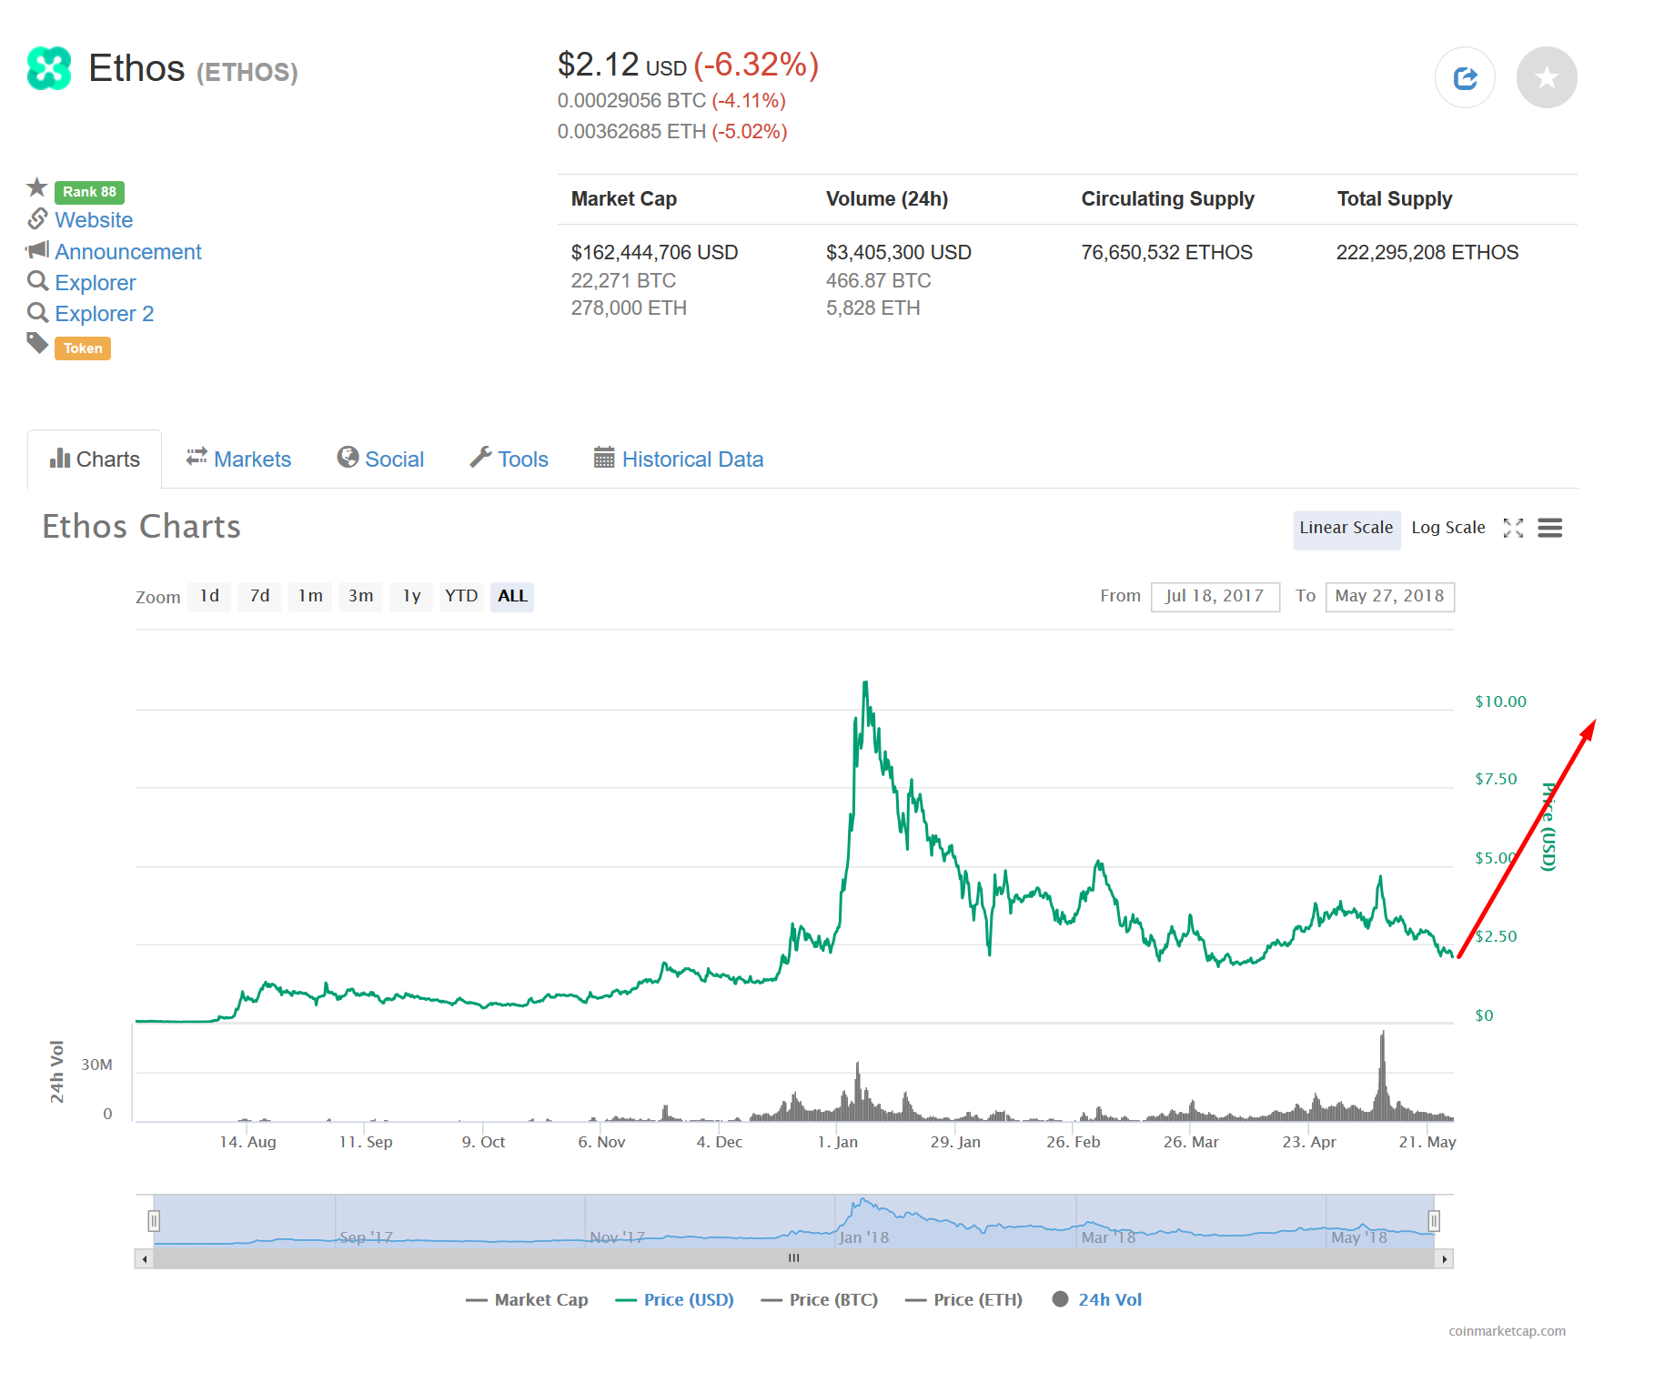The height and width of the screenshot is (1393, 1664).
Task: Click the $3,405,300 USD volume value
Action: (x=899, y=253)
